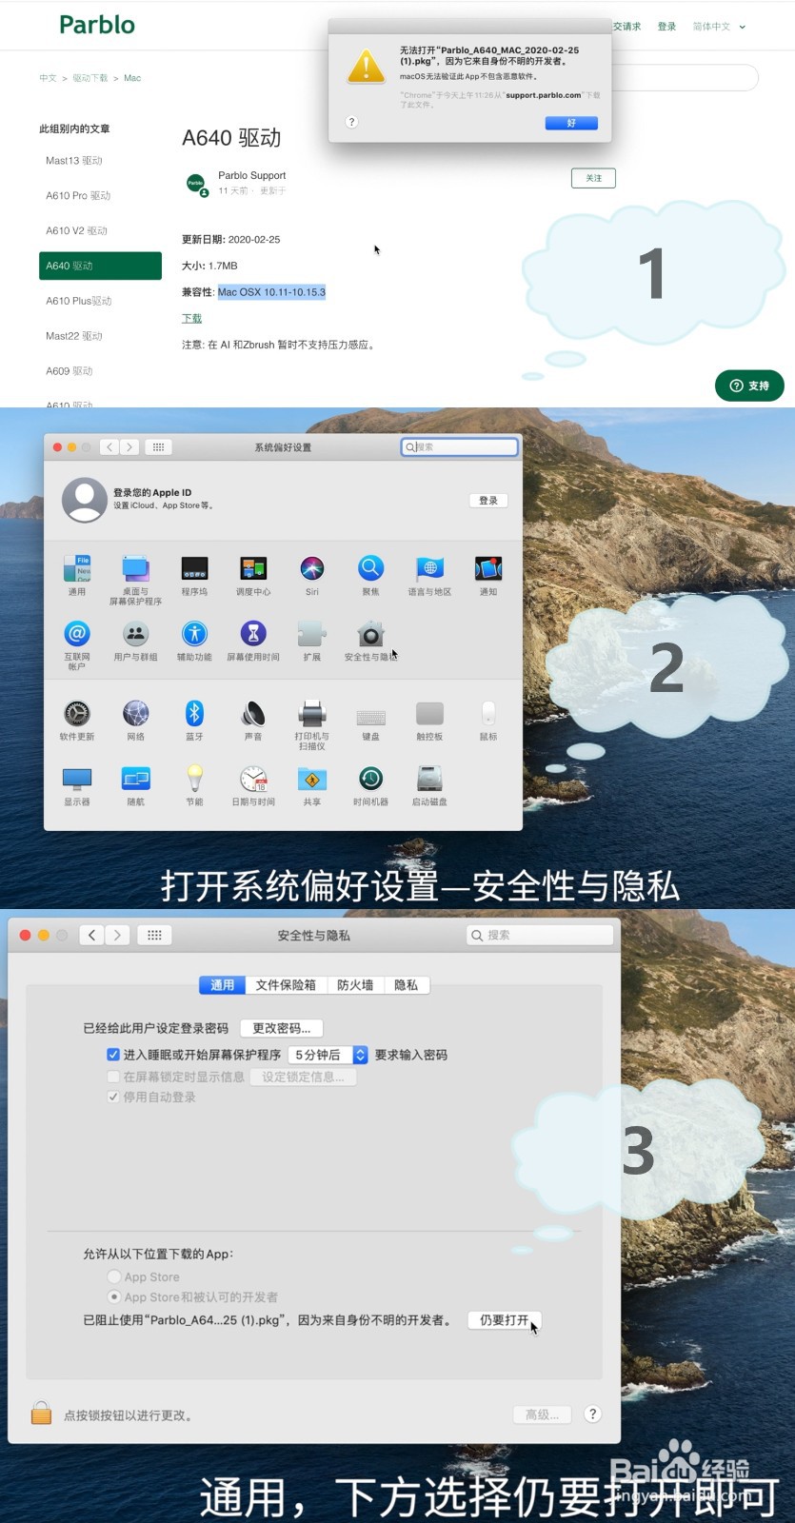This screenshot has height=1523, width=795.
Task: Open 显示器 (Displays) preferences icon
Action: click(77, 780)
